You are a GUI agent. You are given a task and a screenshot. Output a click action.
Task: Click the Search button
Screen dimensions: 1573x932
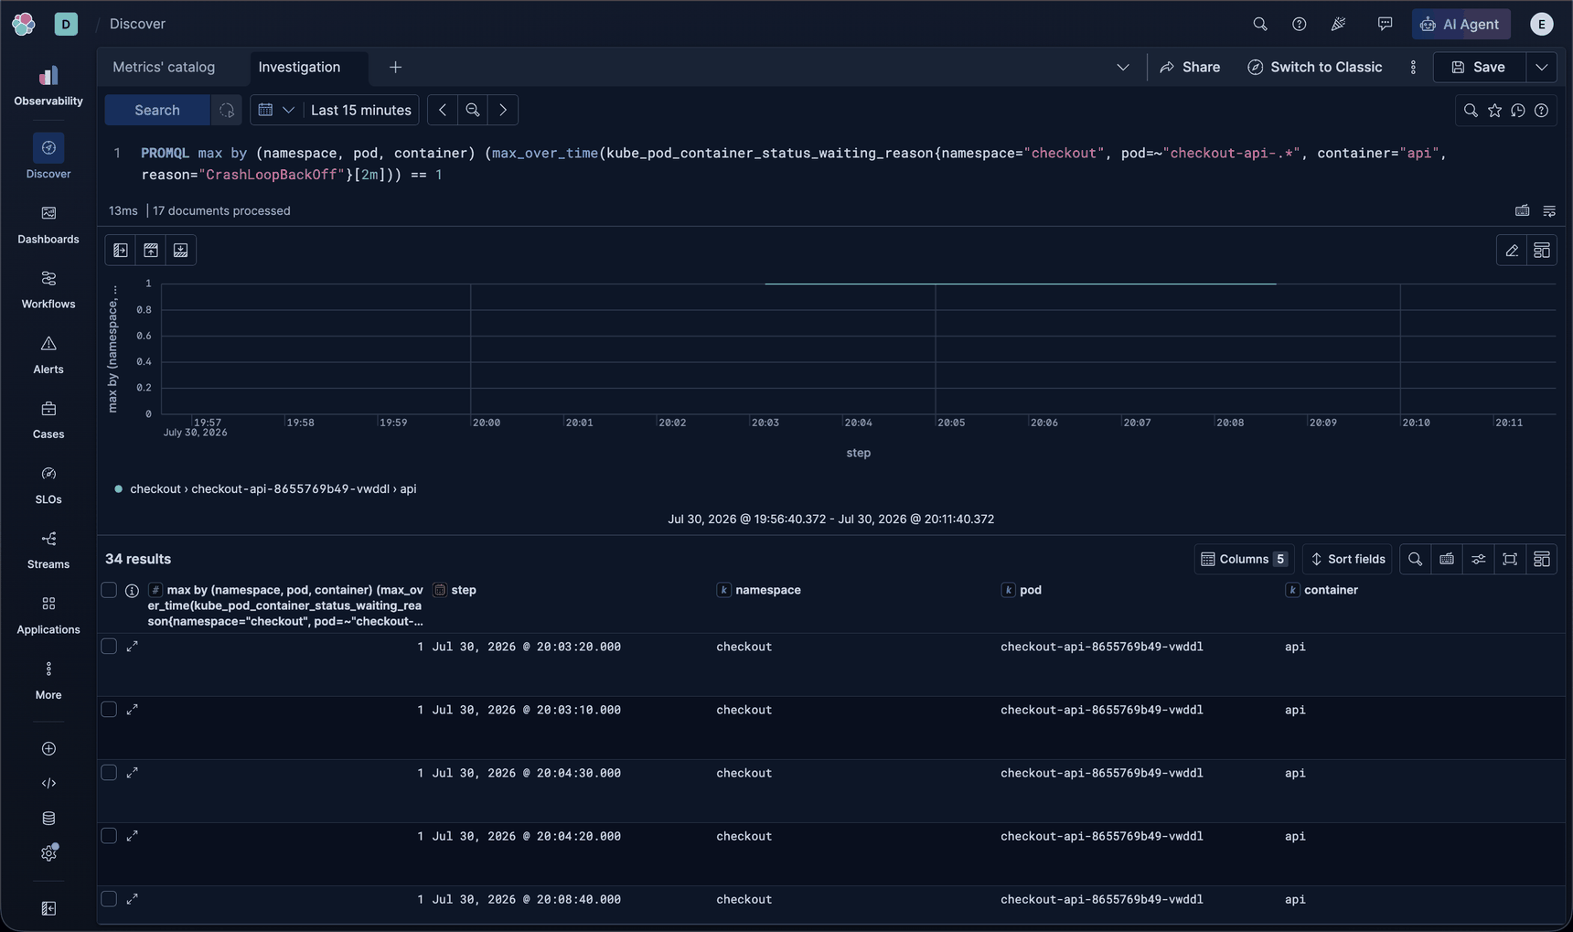coord(157,110)
